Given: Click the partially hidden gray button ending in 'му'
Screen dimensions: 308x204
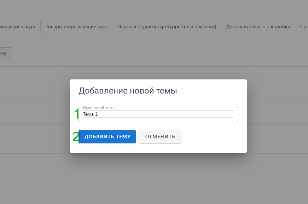Looking at the screenshot, I should pos(5,53).
